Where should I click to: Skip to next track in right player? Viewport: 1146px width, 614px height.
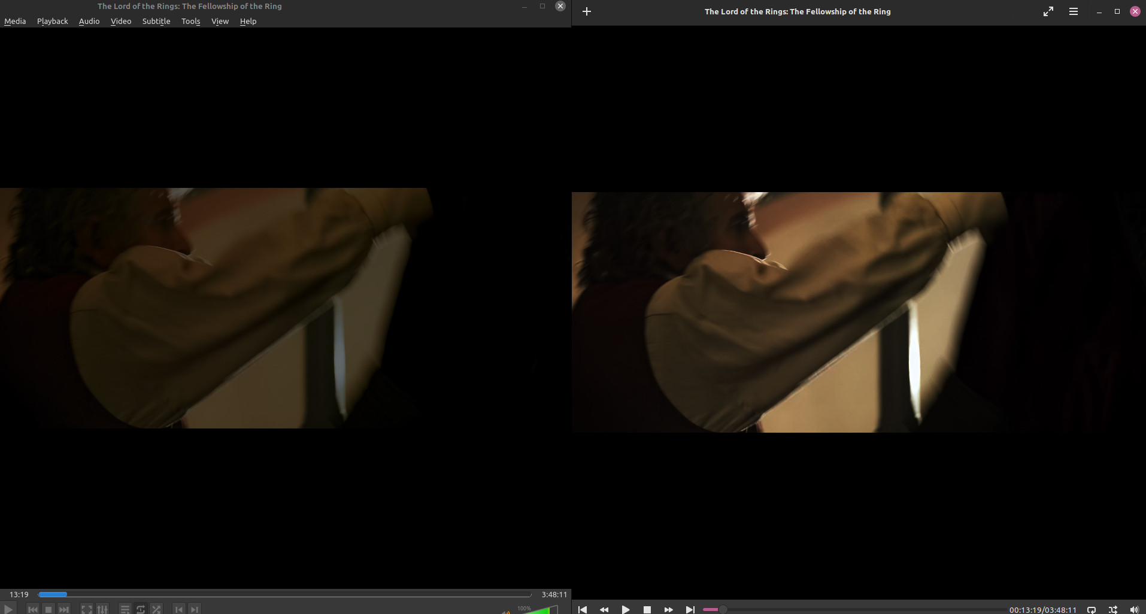click(690, 609)
